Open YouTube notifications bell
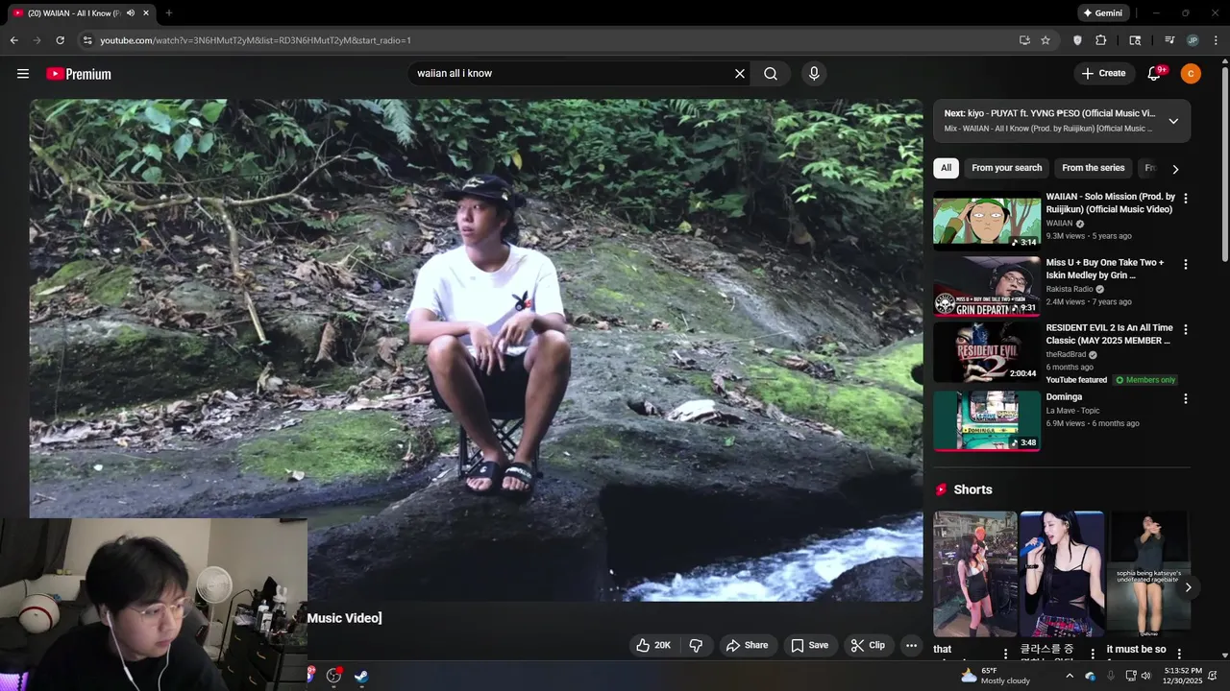This screenshot has height=691, width=1230. (1155, 73)
